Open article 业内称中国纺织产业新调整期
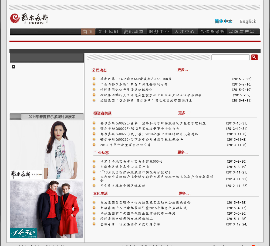Screen dimensions: 270x246 click(157, 179)
